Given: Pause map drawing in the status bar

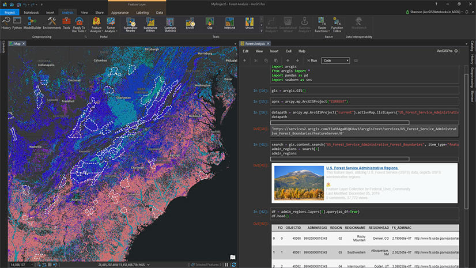Looking at the screenshot, I should (x=226, y=265).
